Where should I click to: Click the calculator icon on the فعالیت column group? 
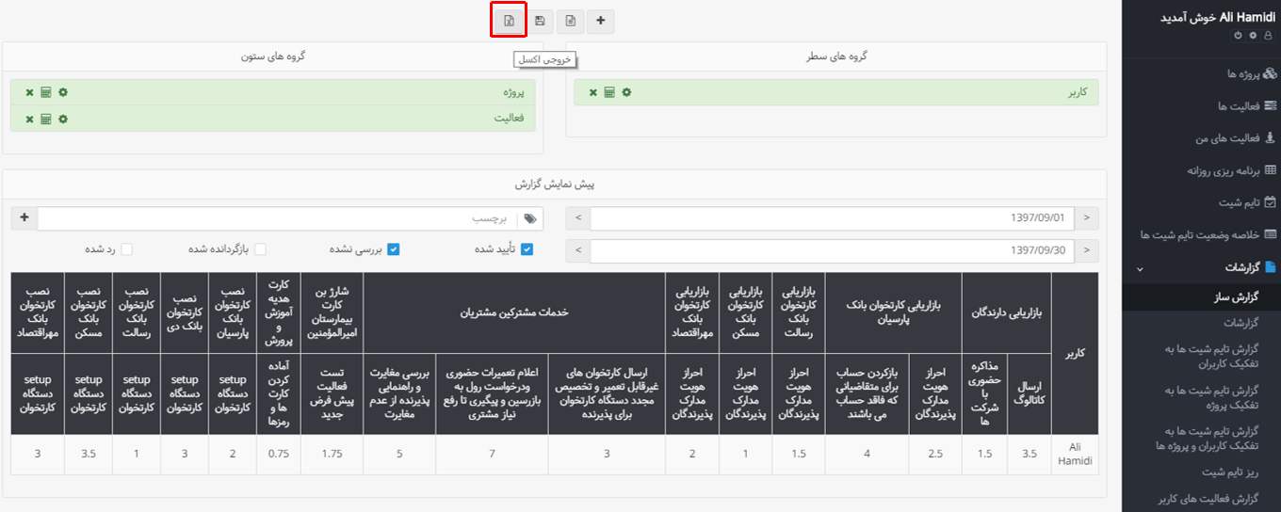[x=46, y=119]
